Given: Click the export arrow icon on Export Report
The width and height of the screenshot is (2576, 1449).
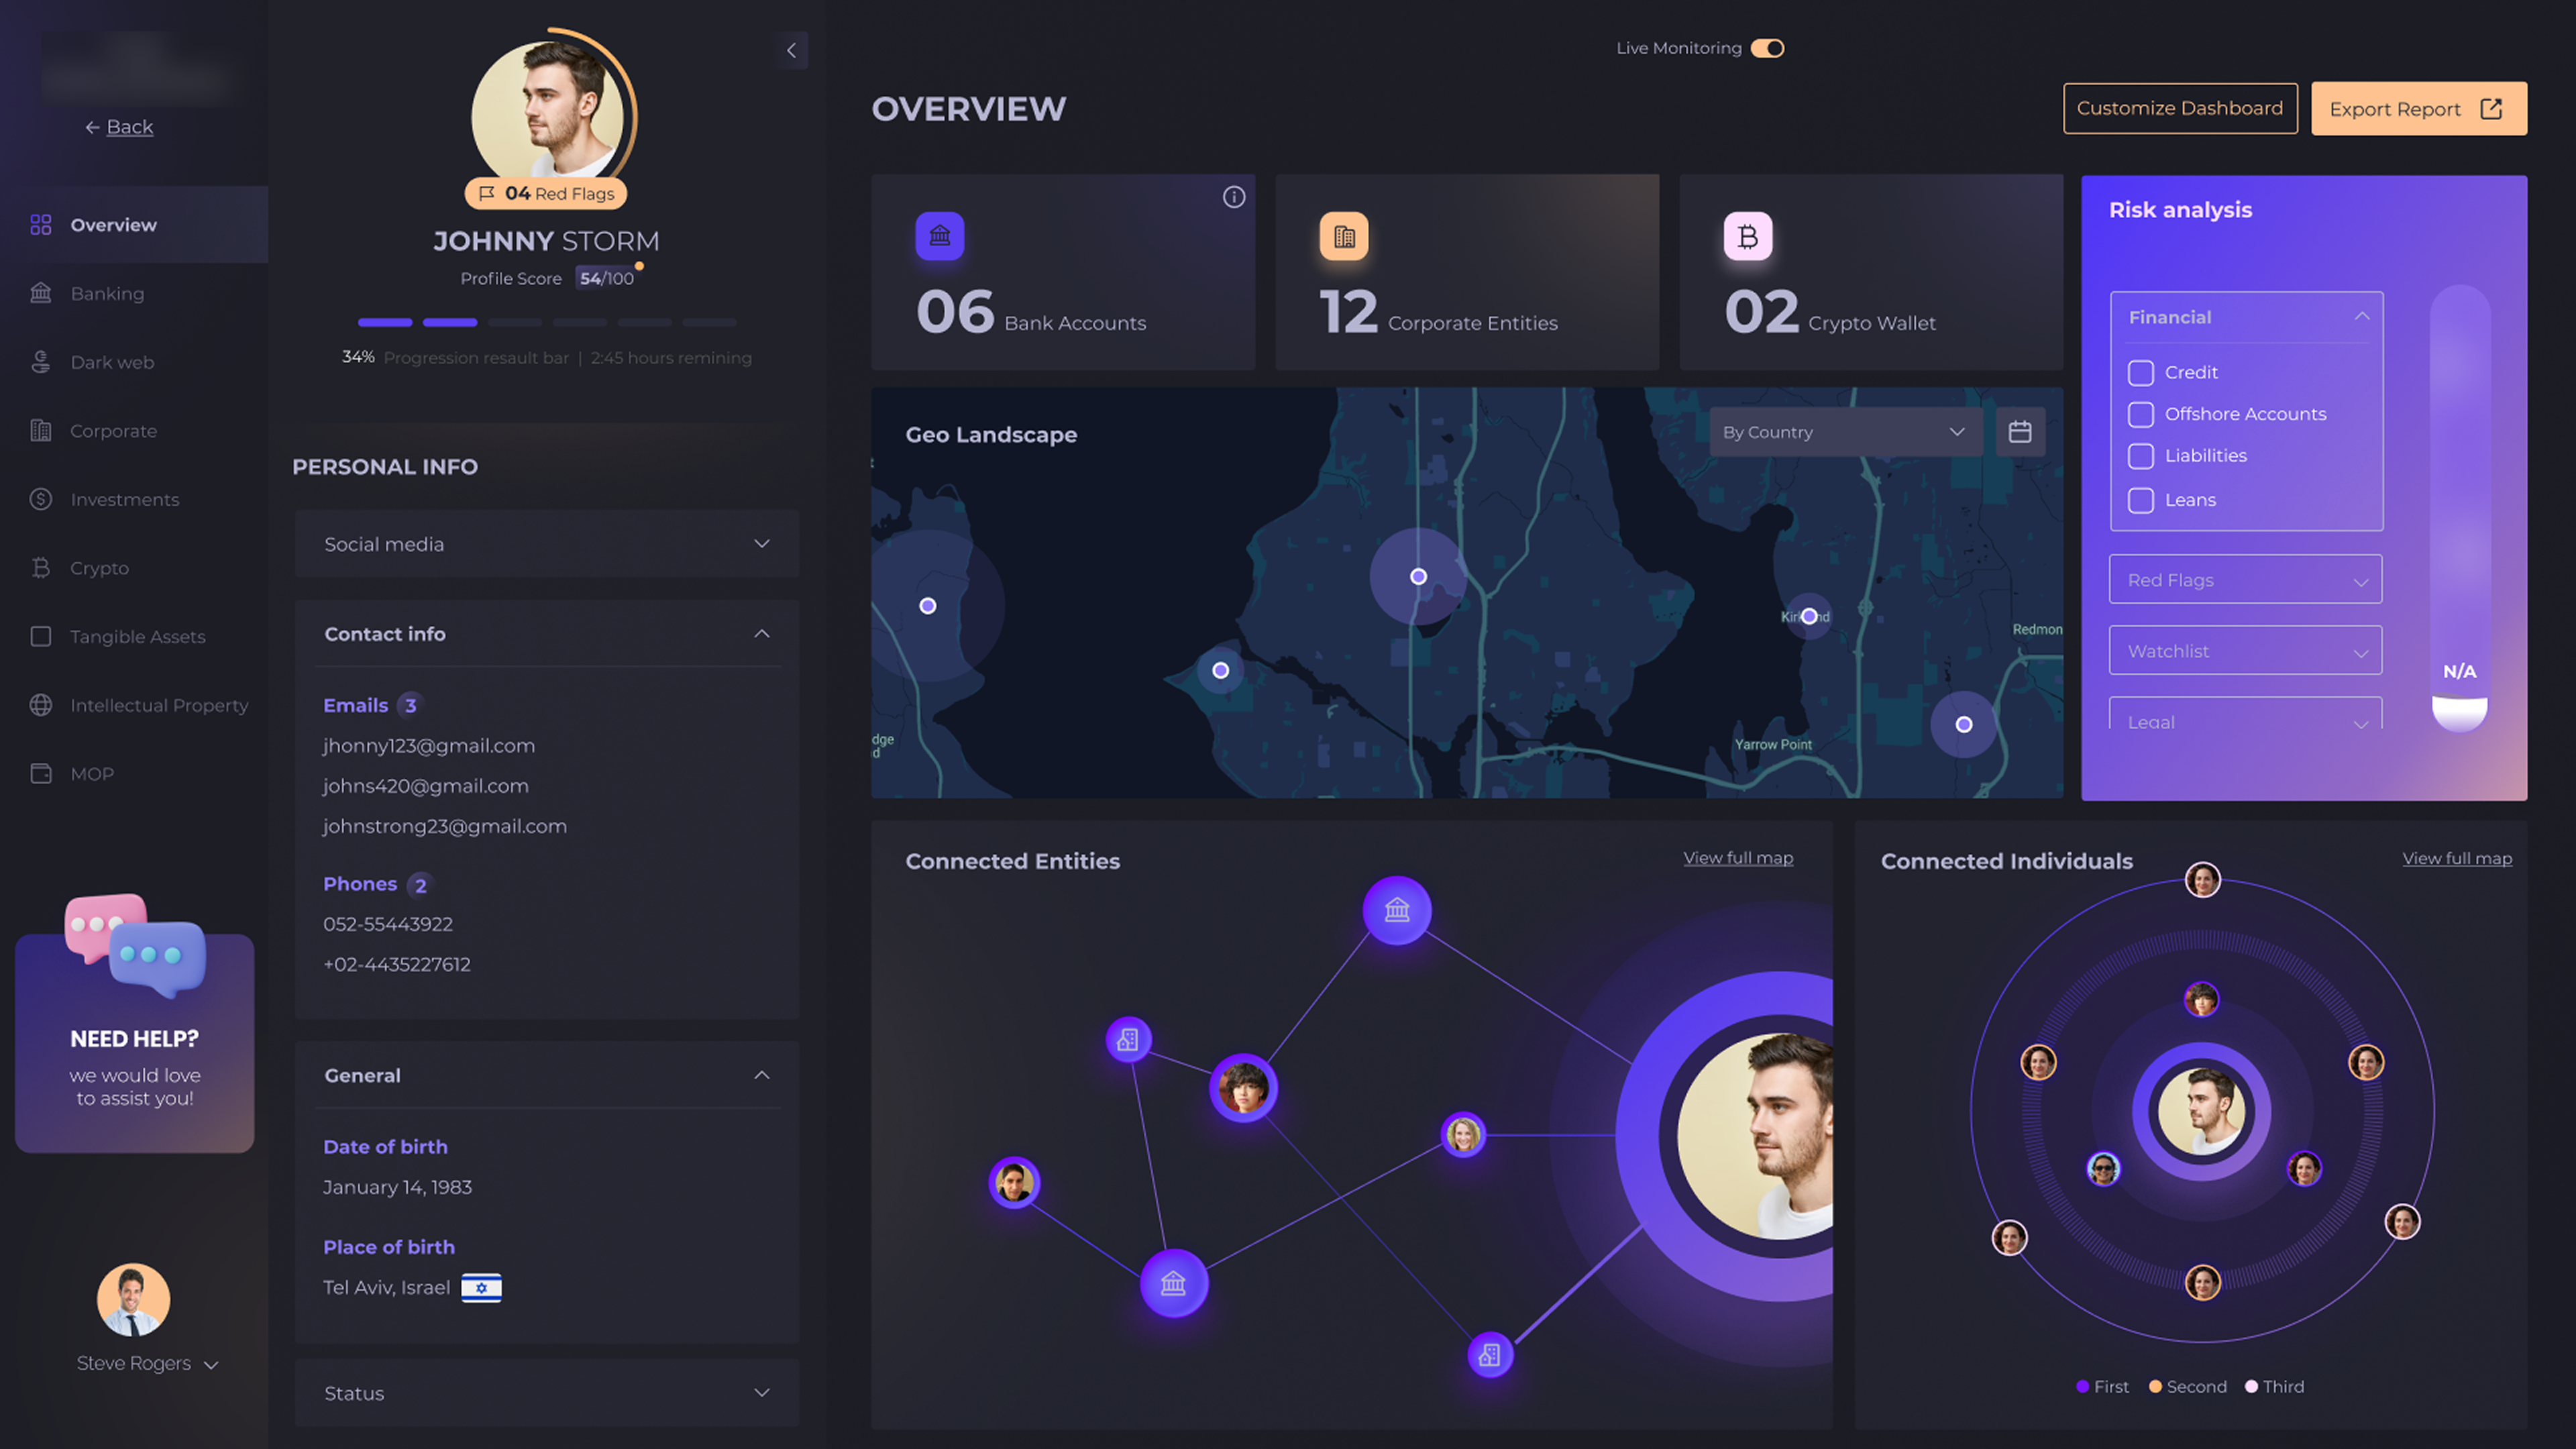Looking at the screenshot, I should pyautogui.click(x=2491, y=109).
